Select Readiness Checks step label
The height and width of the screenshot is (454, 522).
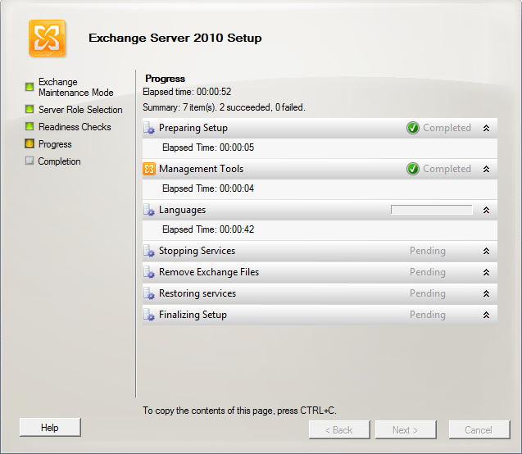tap(75, 127)
